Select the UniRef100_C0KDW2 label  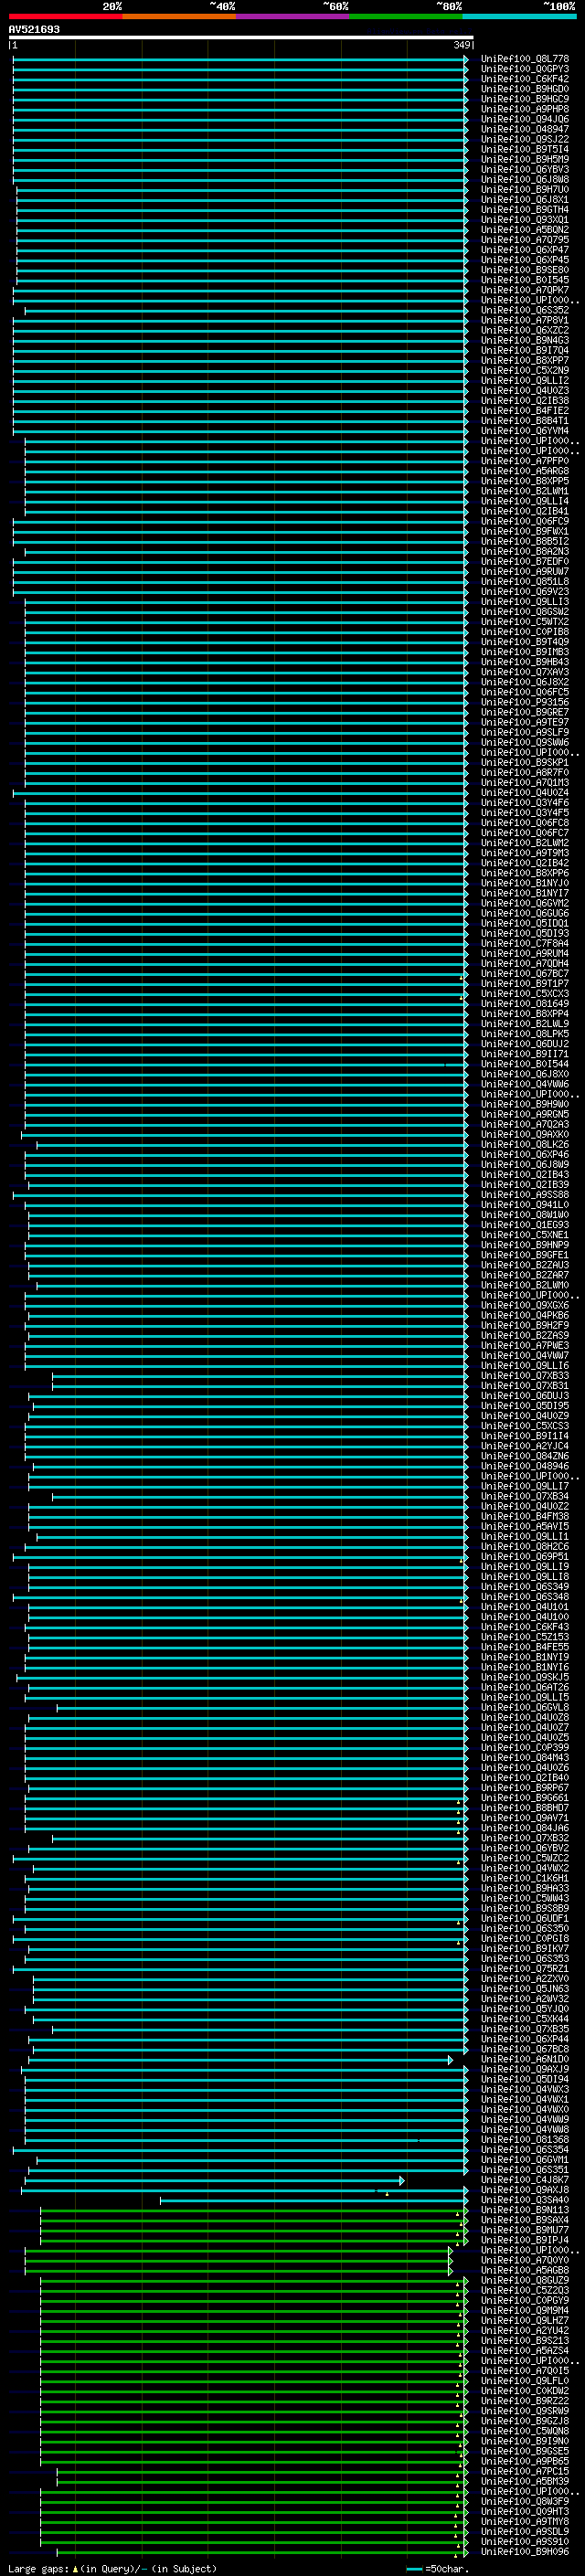point(525,2391)
